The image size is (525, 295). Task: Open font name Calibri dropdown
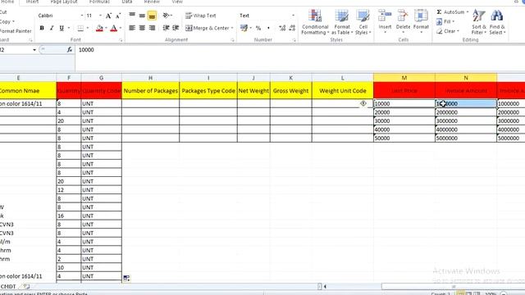tap(82, 16)
